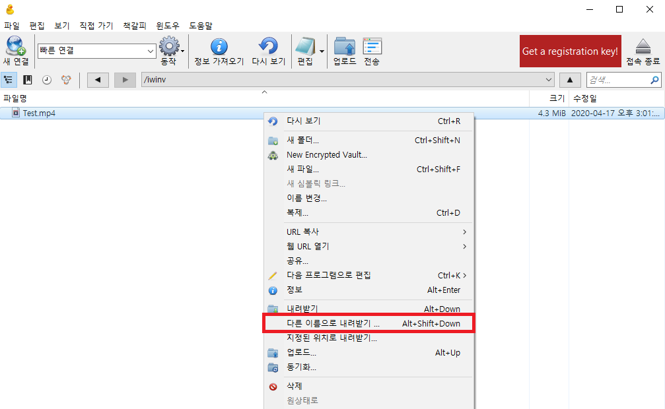The image size is (665, 409).
Task: Click the 정보 가져오기 info icon
Action: [219, 46]
